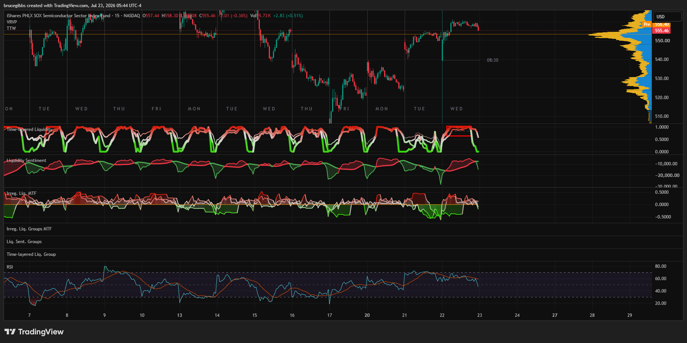
Task: Click the red 555.46 last price label
Action: pos(662,31)
